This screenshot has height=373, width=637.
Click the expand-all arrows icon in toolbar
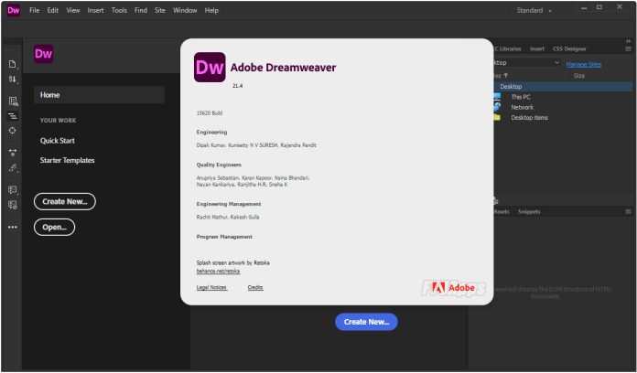click(x=13, y=153)
